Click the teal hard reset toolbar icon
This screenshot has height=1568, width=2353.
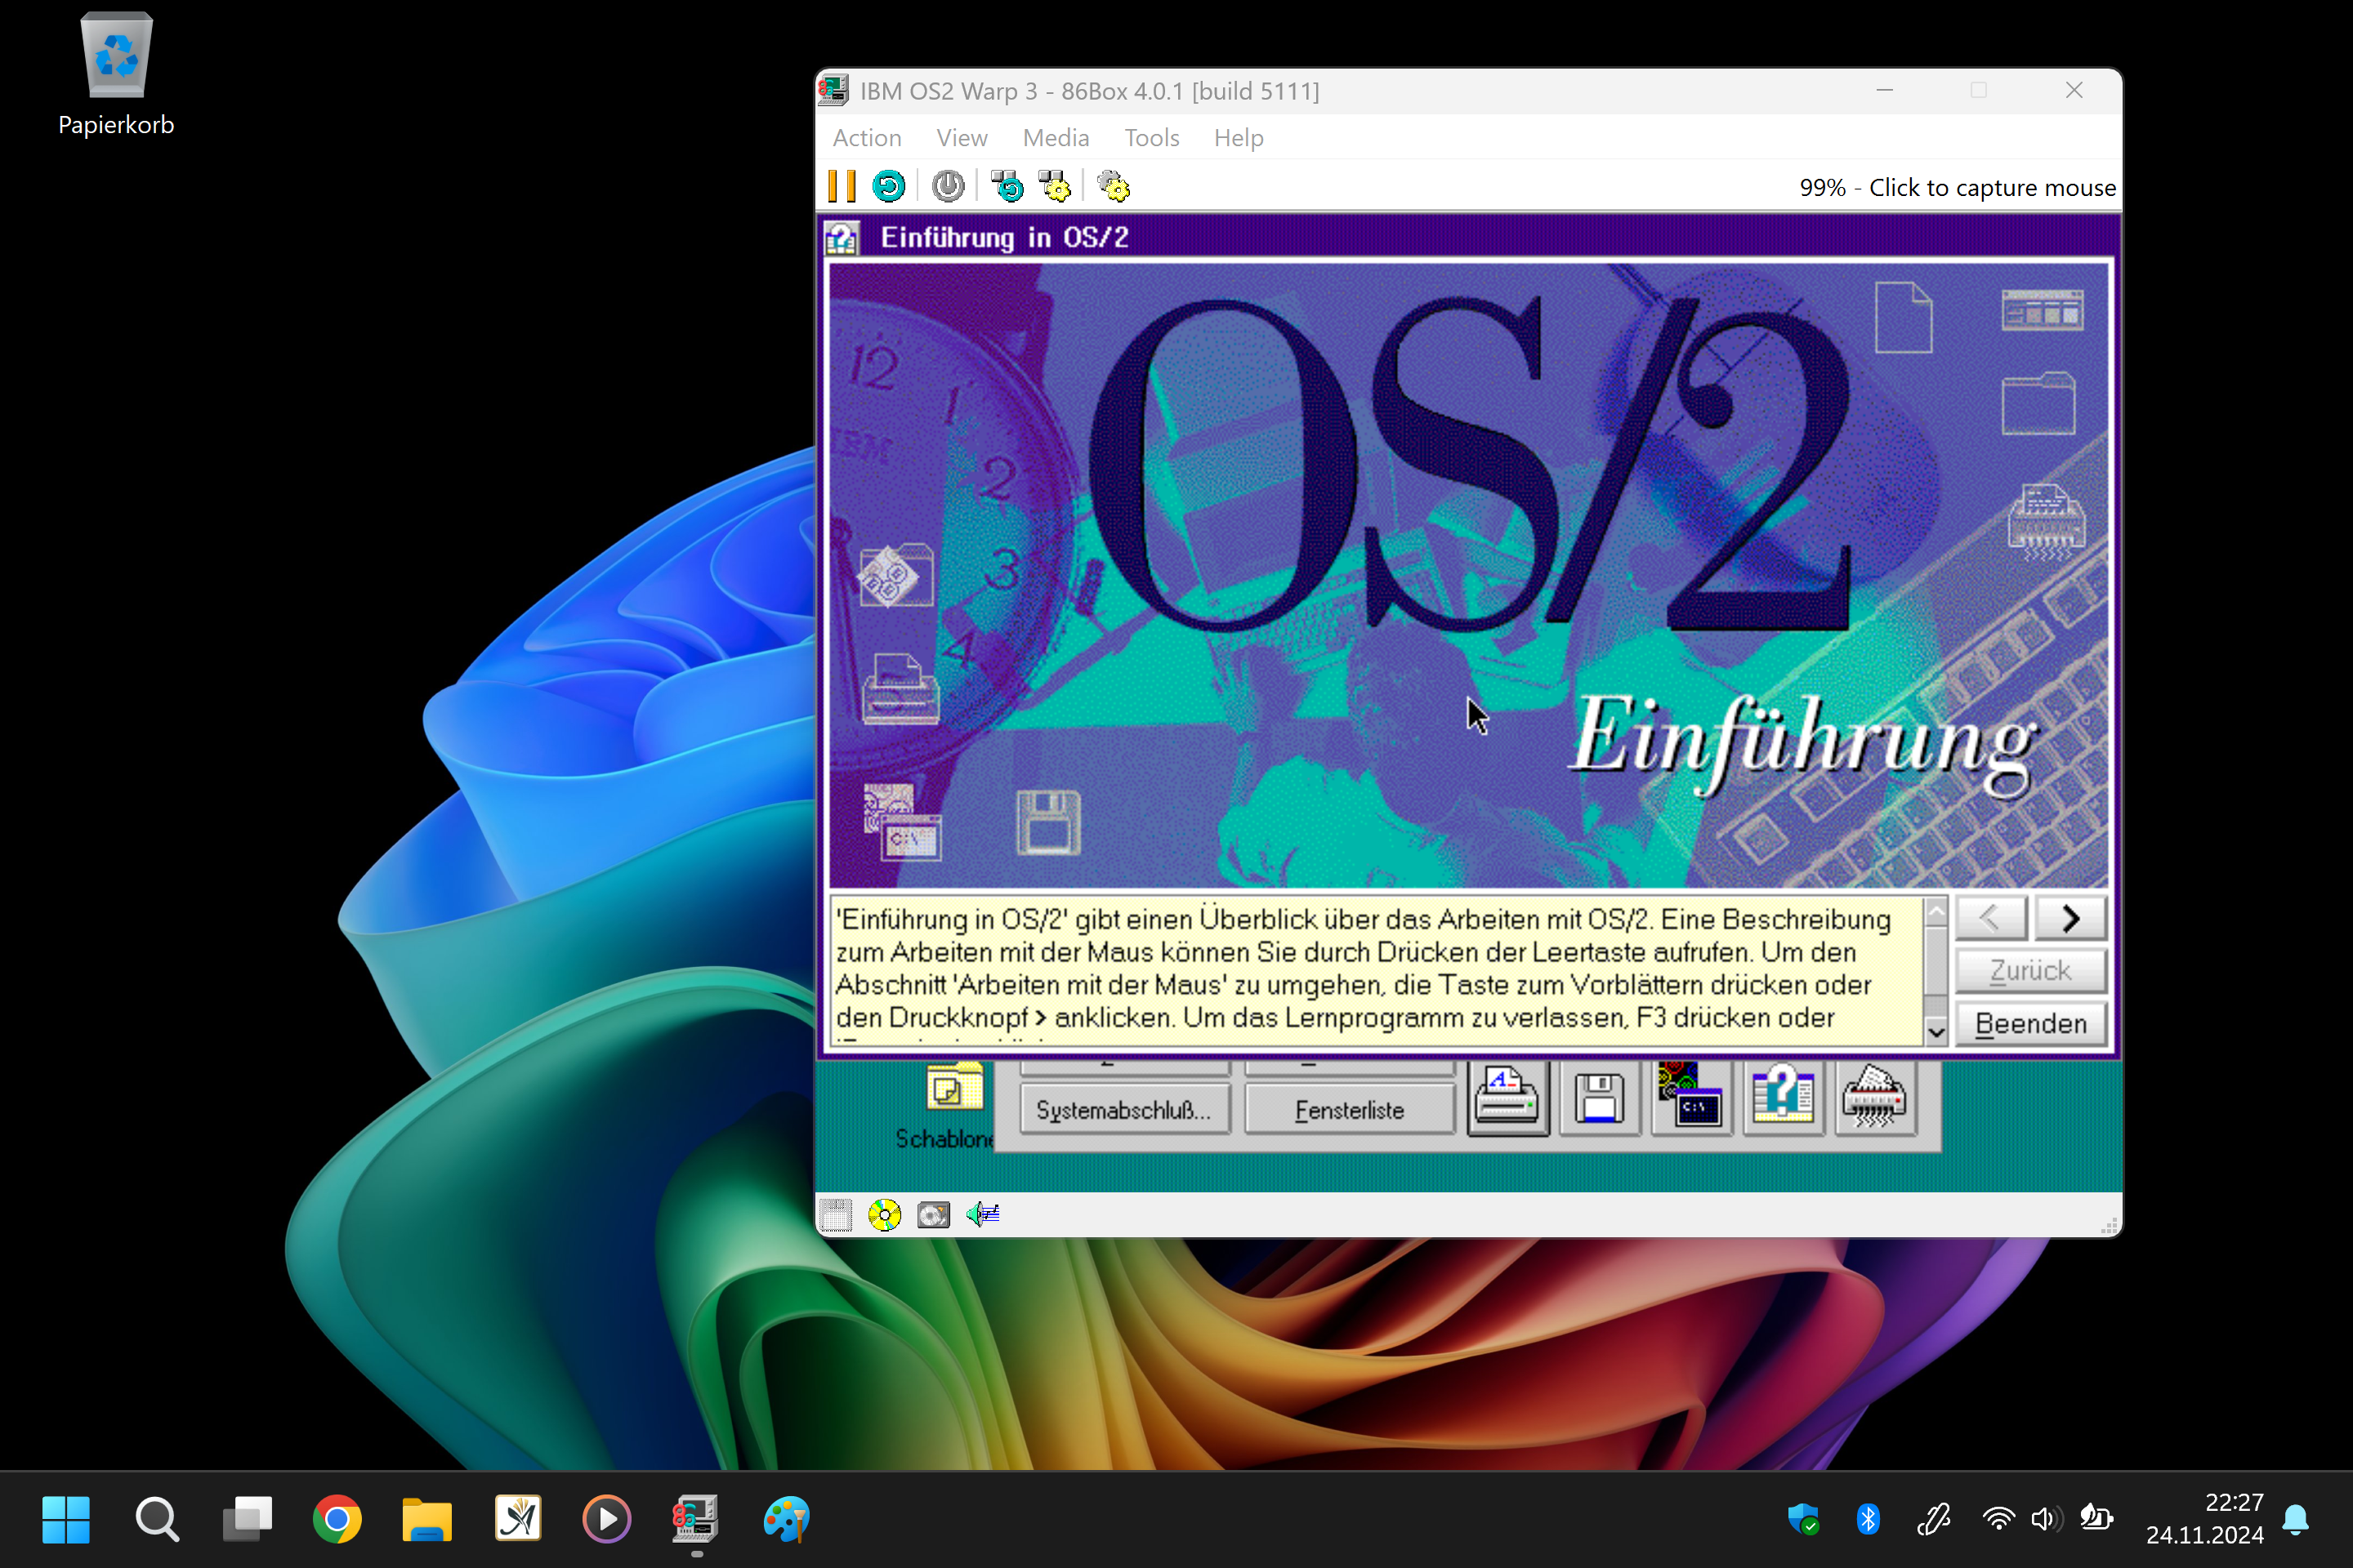888,186
